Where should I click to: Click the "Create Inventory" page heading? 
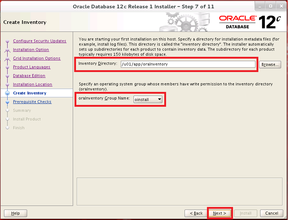[x=25, y=22]
